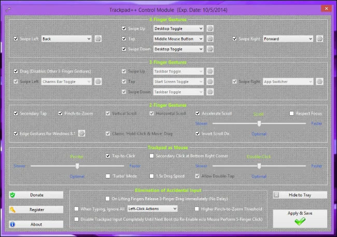Viewport: 337px width, 237px height.
Task: Click 'Optimal' label under Scroll slider
Action: tap(259, 134)
